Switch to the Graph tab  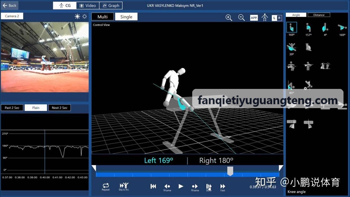click(x=111, y=5)
